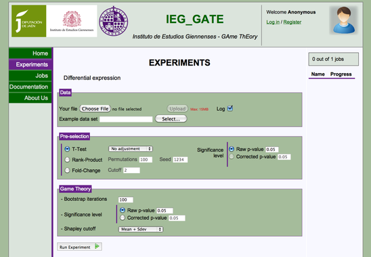Image resolution: width=371 pixels, height=257 pixels.
Task: Expand the Shapley cutoff Mean + Sdev dropdown
Action: pos(141,229)
